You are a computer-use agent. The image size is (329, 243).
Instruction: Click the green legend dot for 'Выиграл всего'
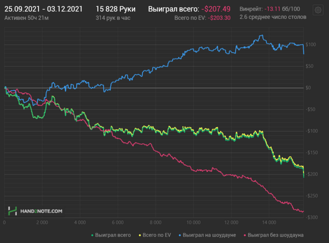[x=92, y=235]
